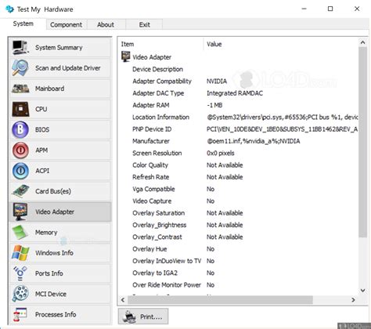Open the BIOS purple icon
This screenshot has width=371, height=329.
point(20,129)
